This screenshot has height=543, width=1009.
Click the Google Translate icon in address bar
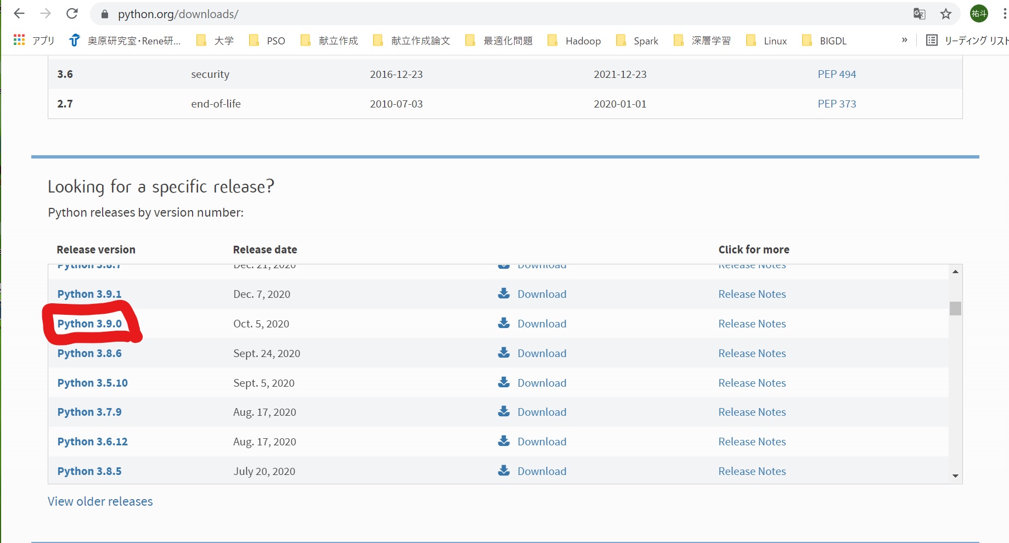tap(919, 14)
